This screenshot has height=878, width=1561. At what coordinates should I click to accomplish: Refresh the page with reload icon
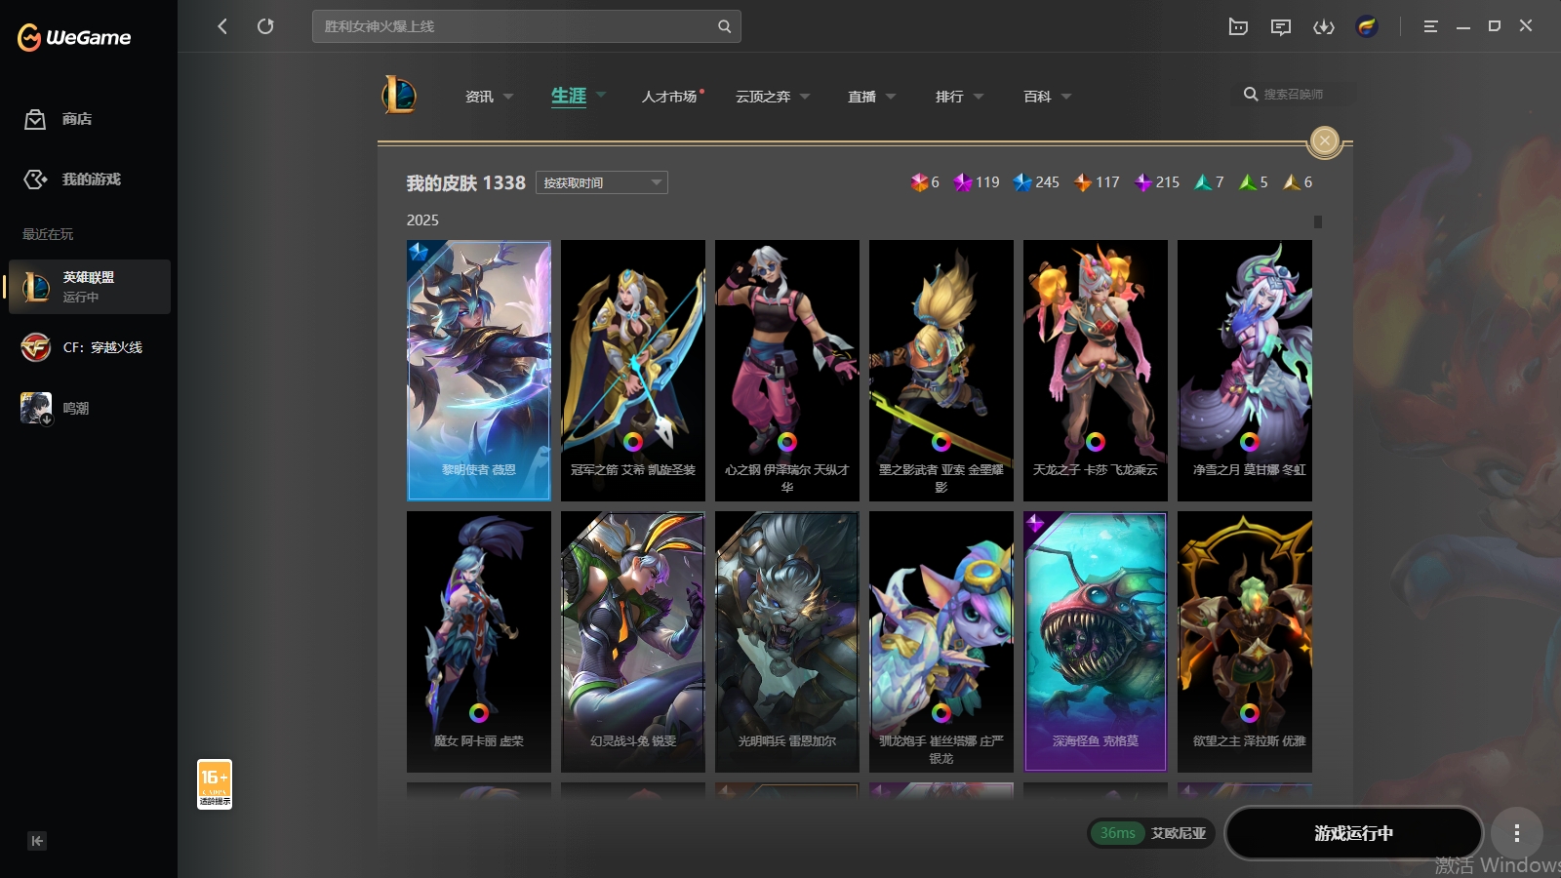click(265, 26)
